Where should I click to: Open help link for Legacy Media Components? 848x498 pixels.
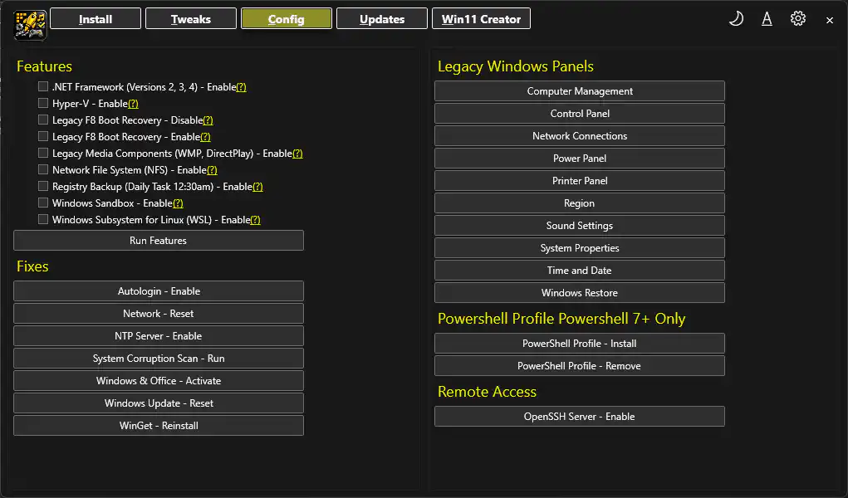point(297,154)
